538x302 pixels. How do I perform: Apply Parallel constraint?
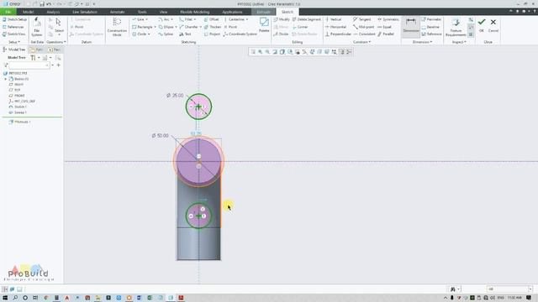tap(386, 34)
